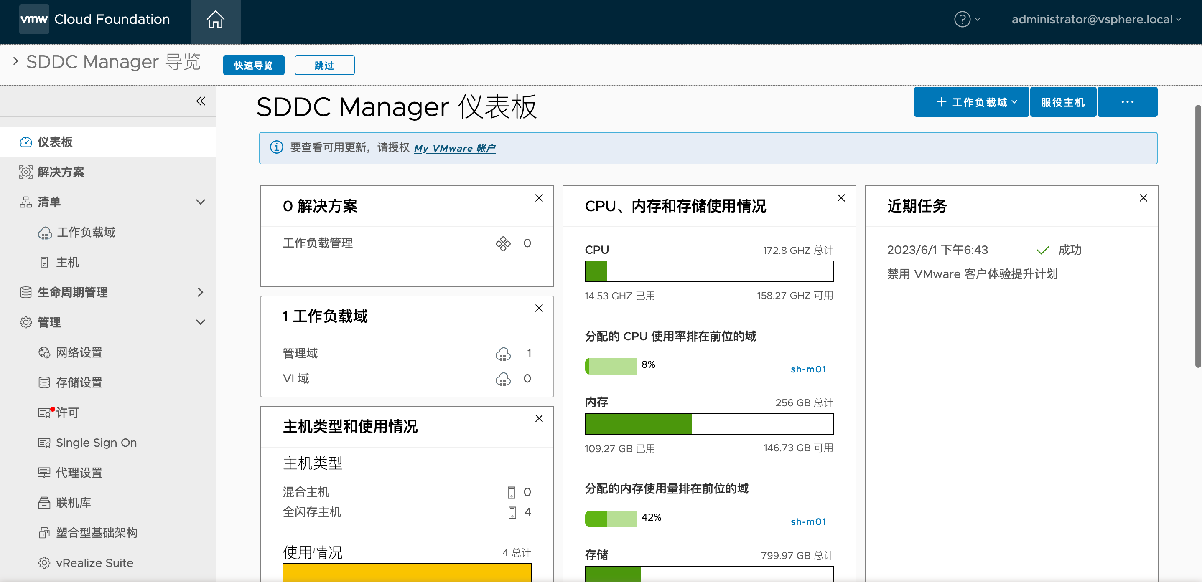Expand the 生命周期管理 section chevron

[201, 292]
